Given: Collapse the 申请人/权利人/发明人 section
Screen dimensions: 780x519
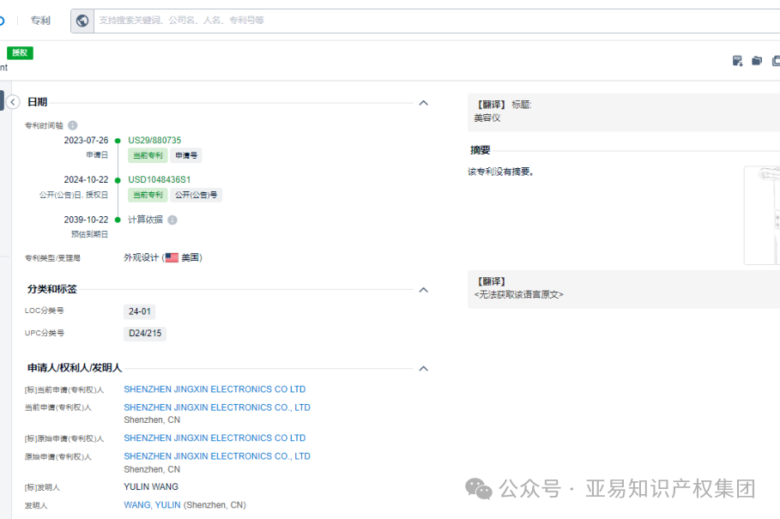Looking at the screenshot, I should point(423,368).
